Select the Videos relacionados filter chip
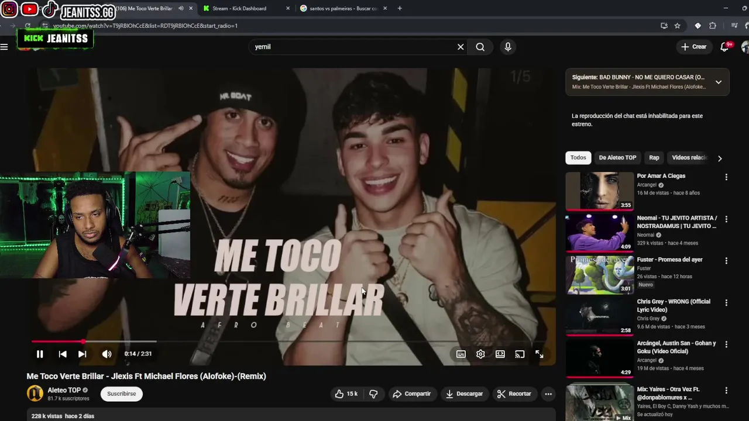 click(689, 157)
